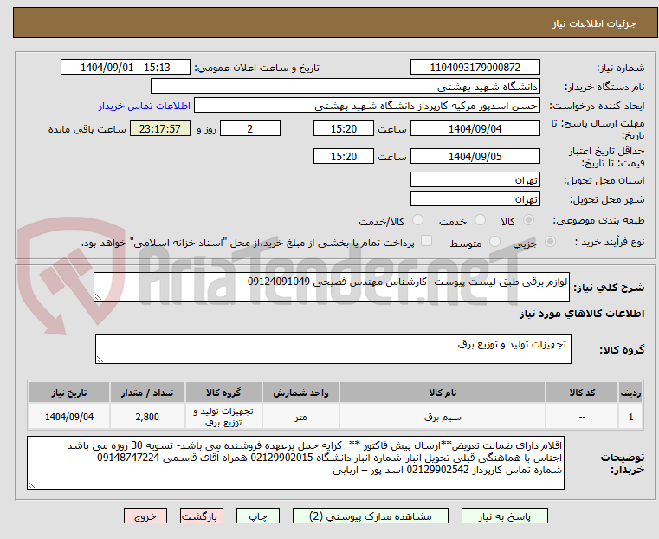
Task: Click the بازگشت back button
Action: tap(202, 516)
